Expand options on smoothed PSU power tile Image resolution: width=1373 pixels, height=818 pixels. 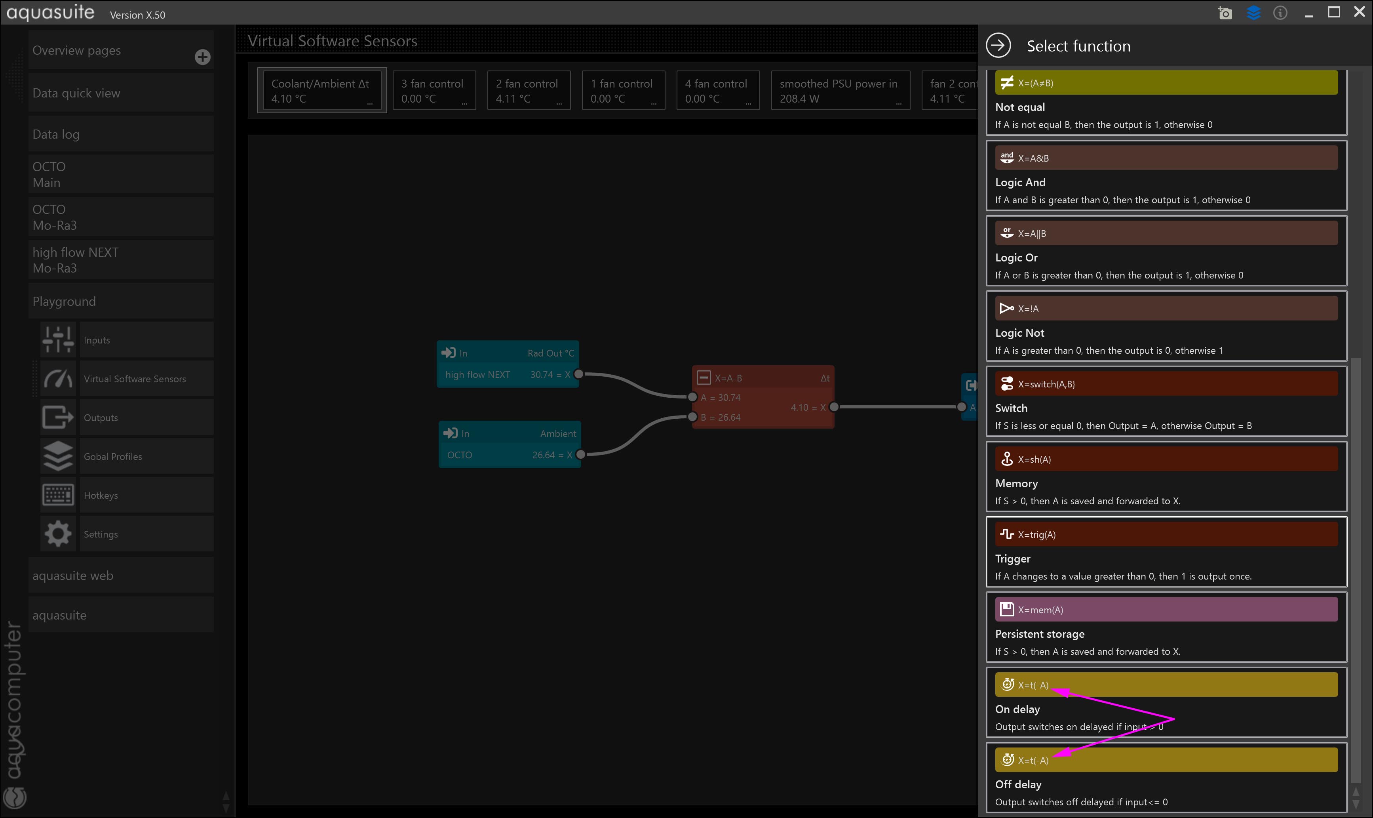(899, 104)
